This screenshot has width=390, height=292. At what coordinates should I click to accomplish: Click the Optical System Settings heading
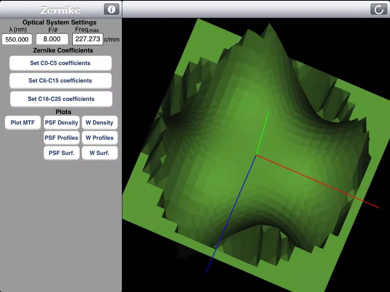pos(59,22)
